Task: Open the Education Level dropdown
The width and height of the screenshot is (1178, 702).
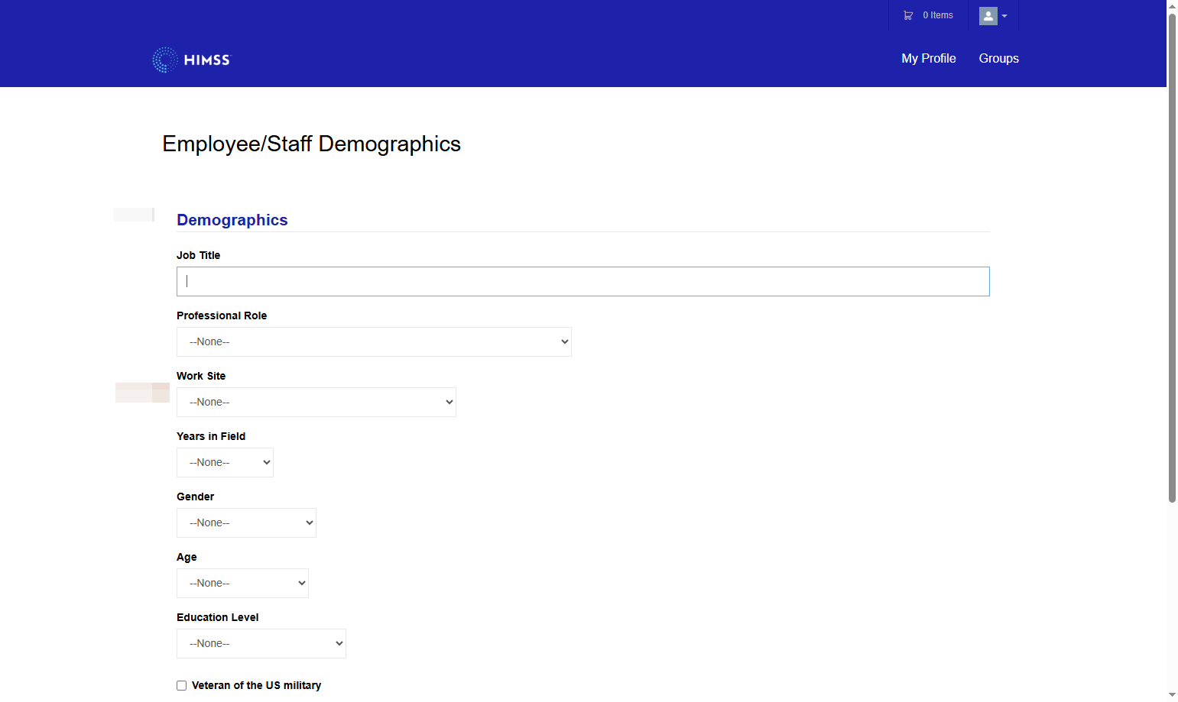Action: (x=261, y=643)
